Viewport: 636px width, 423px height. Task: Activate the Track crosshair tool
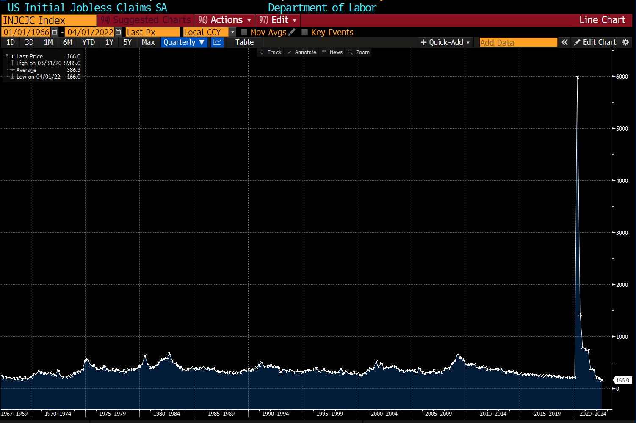click(x=271, y=52)
